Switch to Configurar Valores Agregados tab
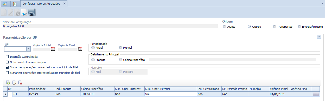The width and height of the screenshot is (325, 101). pyautogui.click(x=41, y=4)
